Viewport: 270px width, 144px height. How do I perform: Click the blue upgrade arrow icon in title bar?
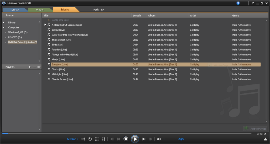click(238, 3)
